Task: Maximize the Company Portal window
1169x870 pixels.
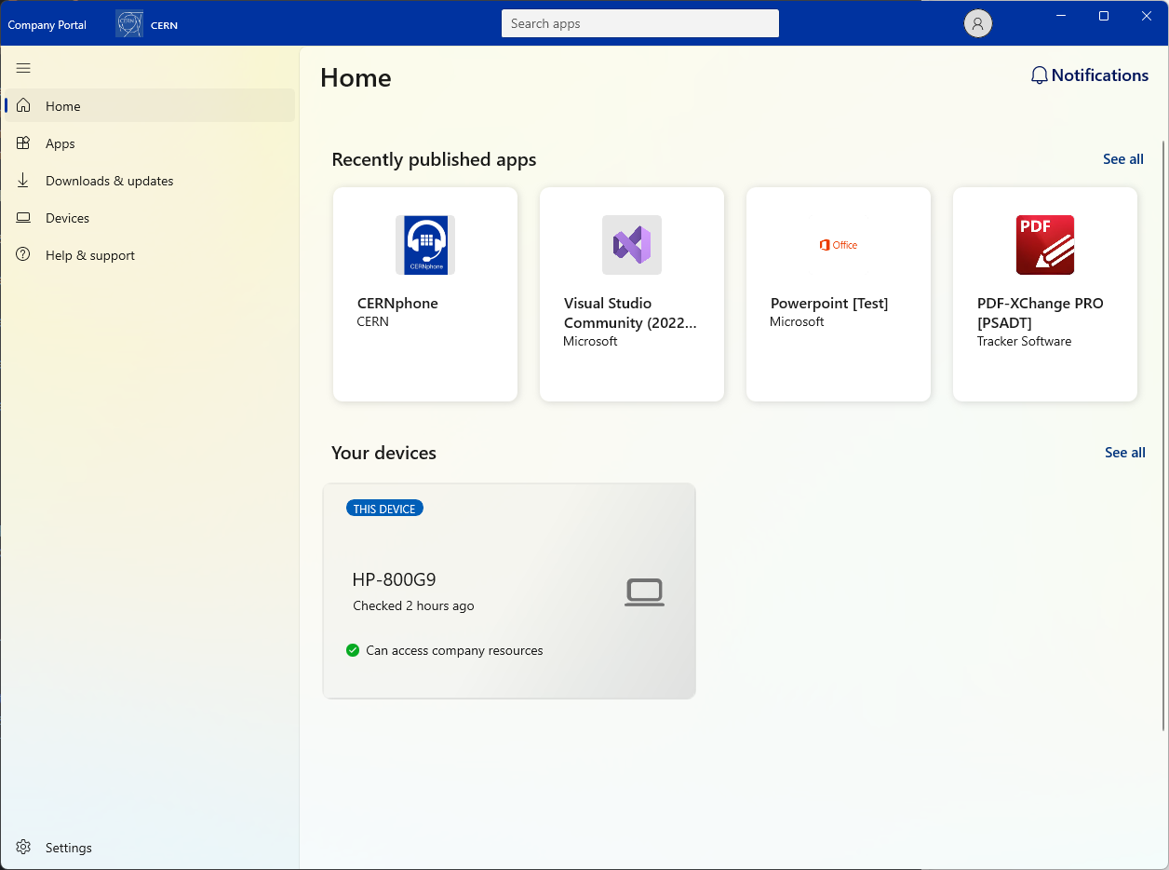Action: coord(1104,16)
